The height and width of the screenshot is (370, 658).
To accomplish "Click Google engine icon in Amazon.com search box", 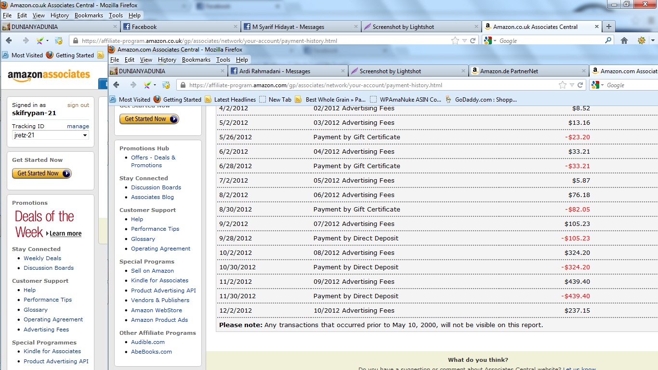I will (x=595, y=85).
